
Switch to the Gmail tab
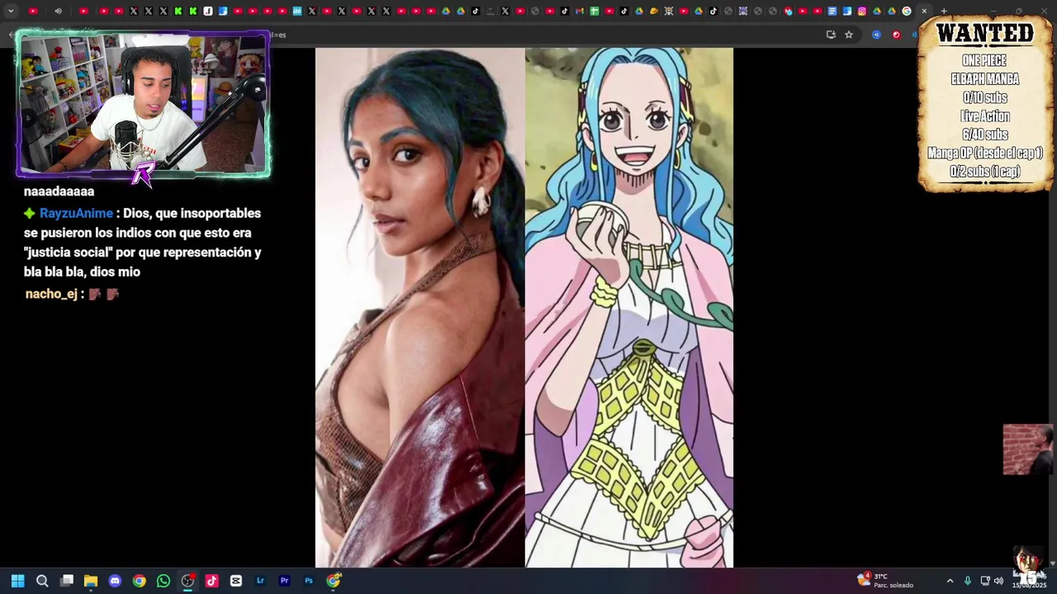[579, 11]
